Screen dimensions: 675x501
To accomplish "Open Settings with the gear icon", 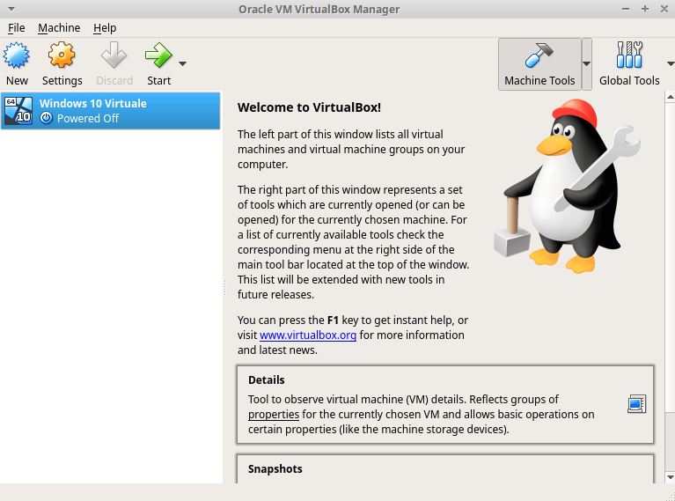I will pyautogui.click(x=62, y=57).
